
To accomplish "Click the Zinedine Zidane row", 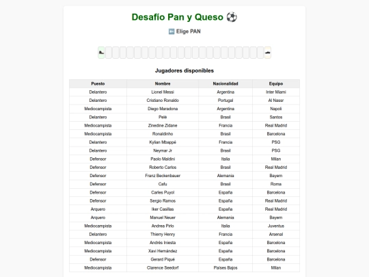I will pos(184,126).
